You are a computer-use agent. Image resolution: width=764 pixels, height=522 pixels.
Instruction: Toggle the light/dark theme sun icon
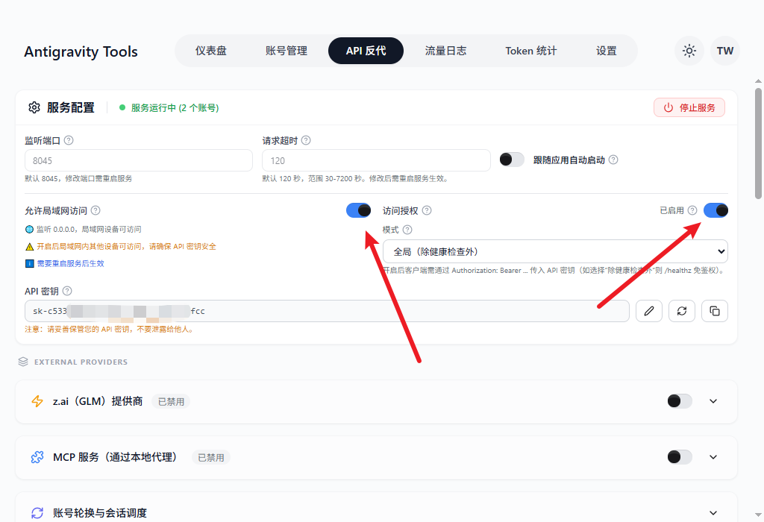pyautogui.click(x=689, y=51)
